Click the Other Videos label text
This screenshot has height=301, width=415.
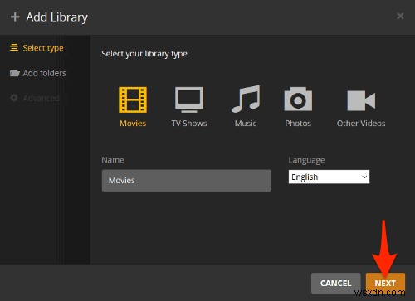pyautogui.click(x=361, y=124)
